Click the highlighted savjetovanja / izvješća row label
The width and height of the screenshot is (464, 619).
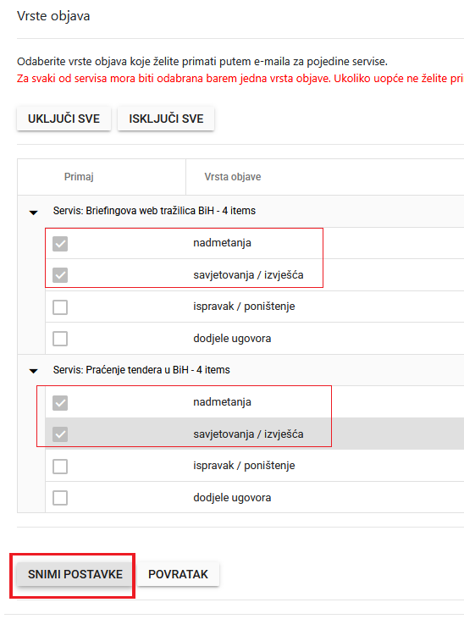(248, 434)
